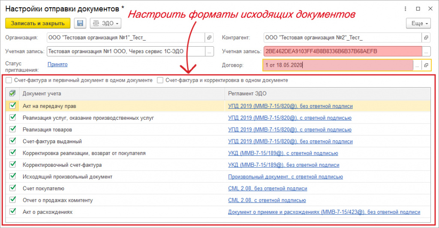Click ellipsis selector for organization's Учетная запись

pyautogui.click(x=209, y=51)
